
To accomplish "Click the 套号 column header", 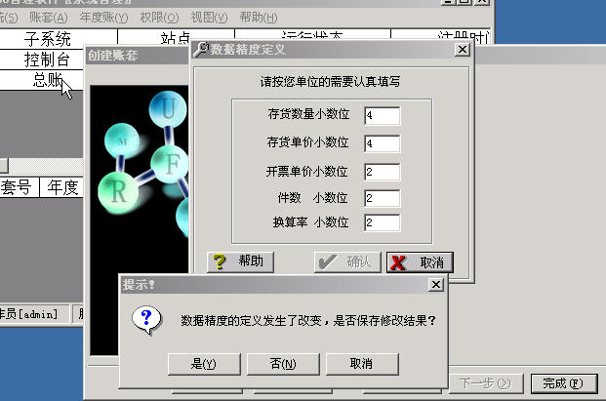I will click(20, 187).
